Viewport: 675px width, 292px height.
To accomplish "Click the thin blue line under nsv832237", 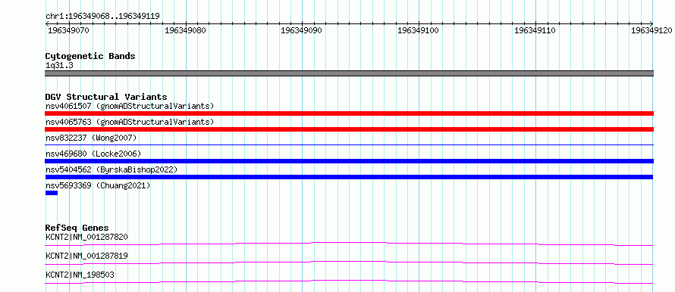I will pos(349,145).
